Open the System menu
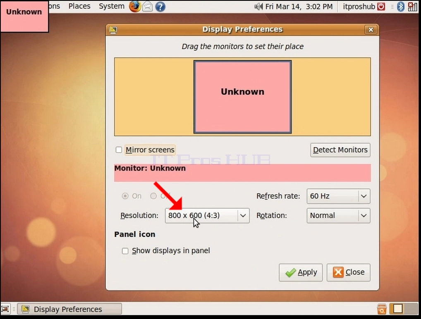 111,6
